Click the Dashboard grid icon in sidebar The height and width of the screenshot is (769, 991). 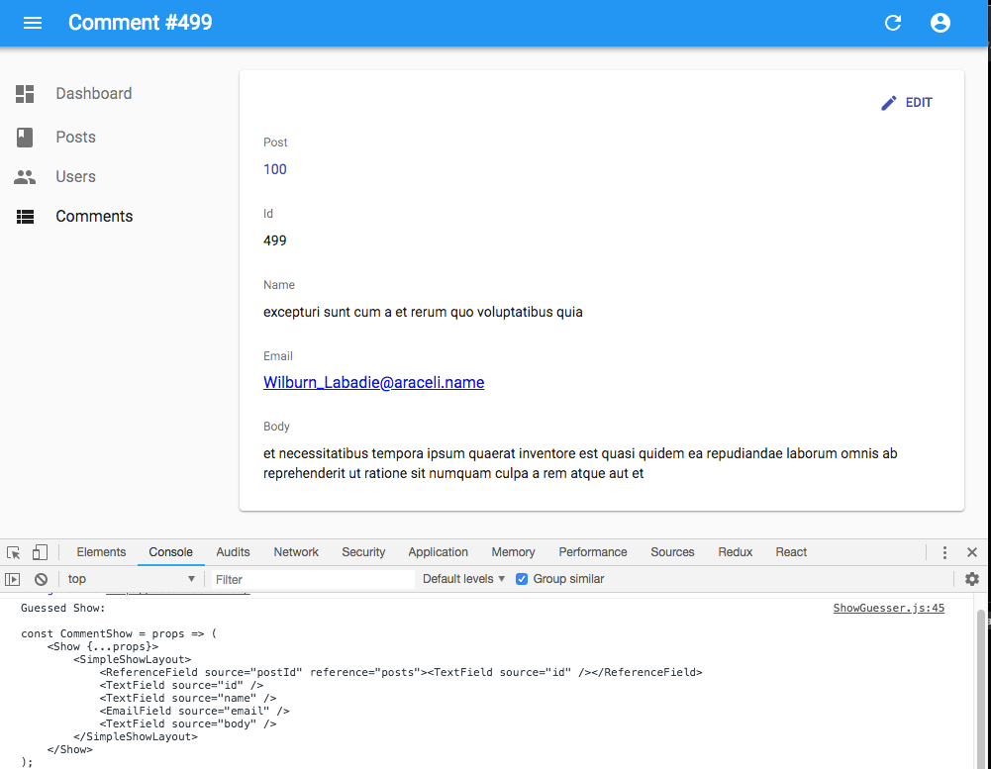25,94
